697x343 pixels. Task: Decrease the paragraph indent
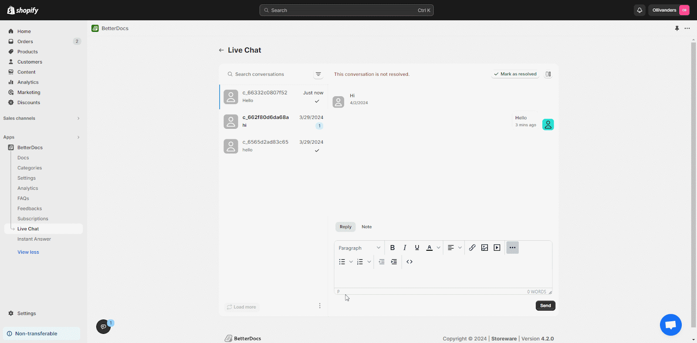click(x=382, y=262)
